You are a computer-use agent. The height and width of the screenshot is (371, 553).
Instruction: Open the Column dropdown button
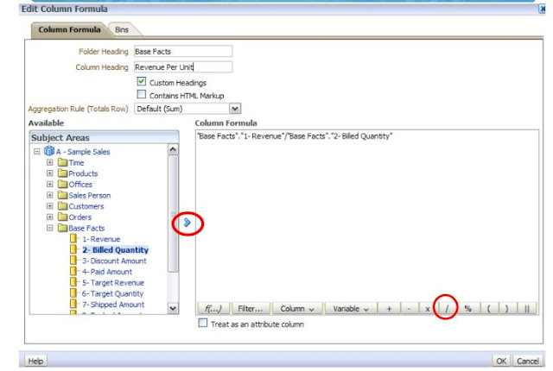click(x=297, y=309)
